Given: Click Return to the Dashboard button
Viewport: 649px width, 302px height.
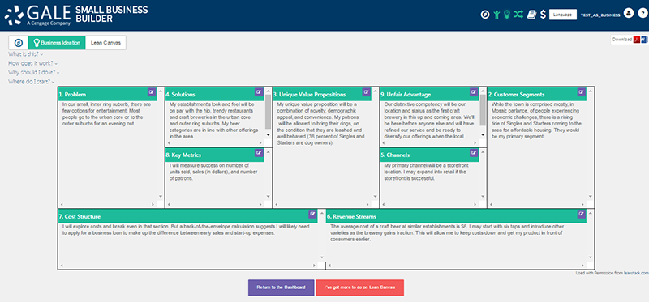Looking at the screenshot, I should coord(281,287).
